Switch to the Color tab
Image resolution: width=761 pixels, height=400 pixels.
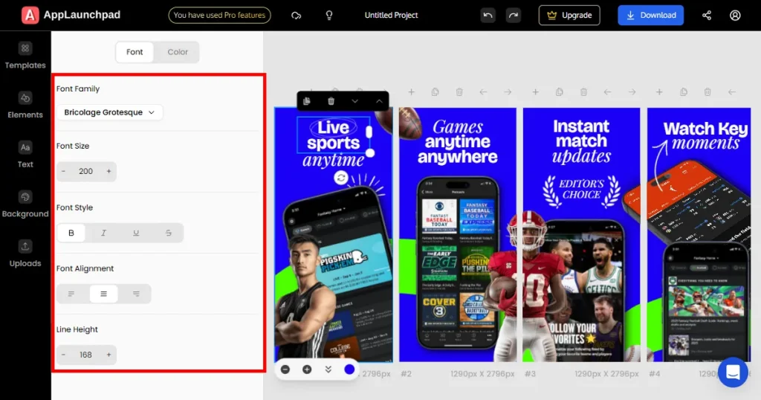pyautogui.click(x=178, y=52)
